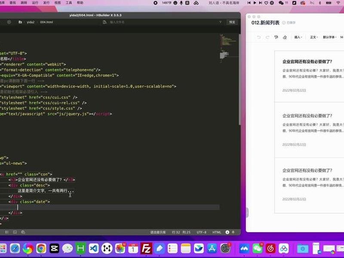Open Google Chrome from the Dock

pos(41,249)
